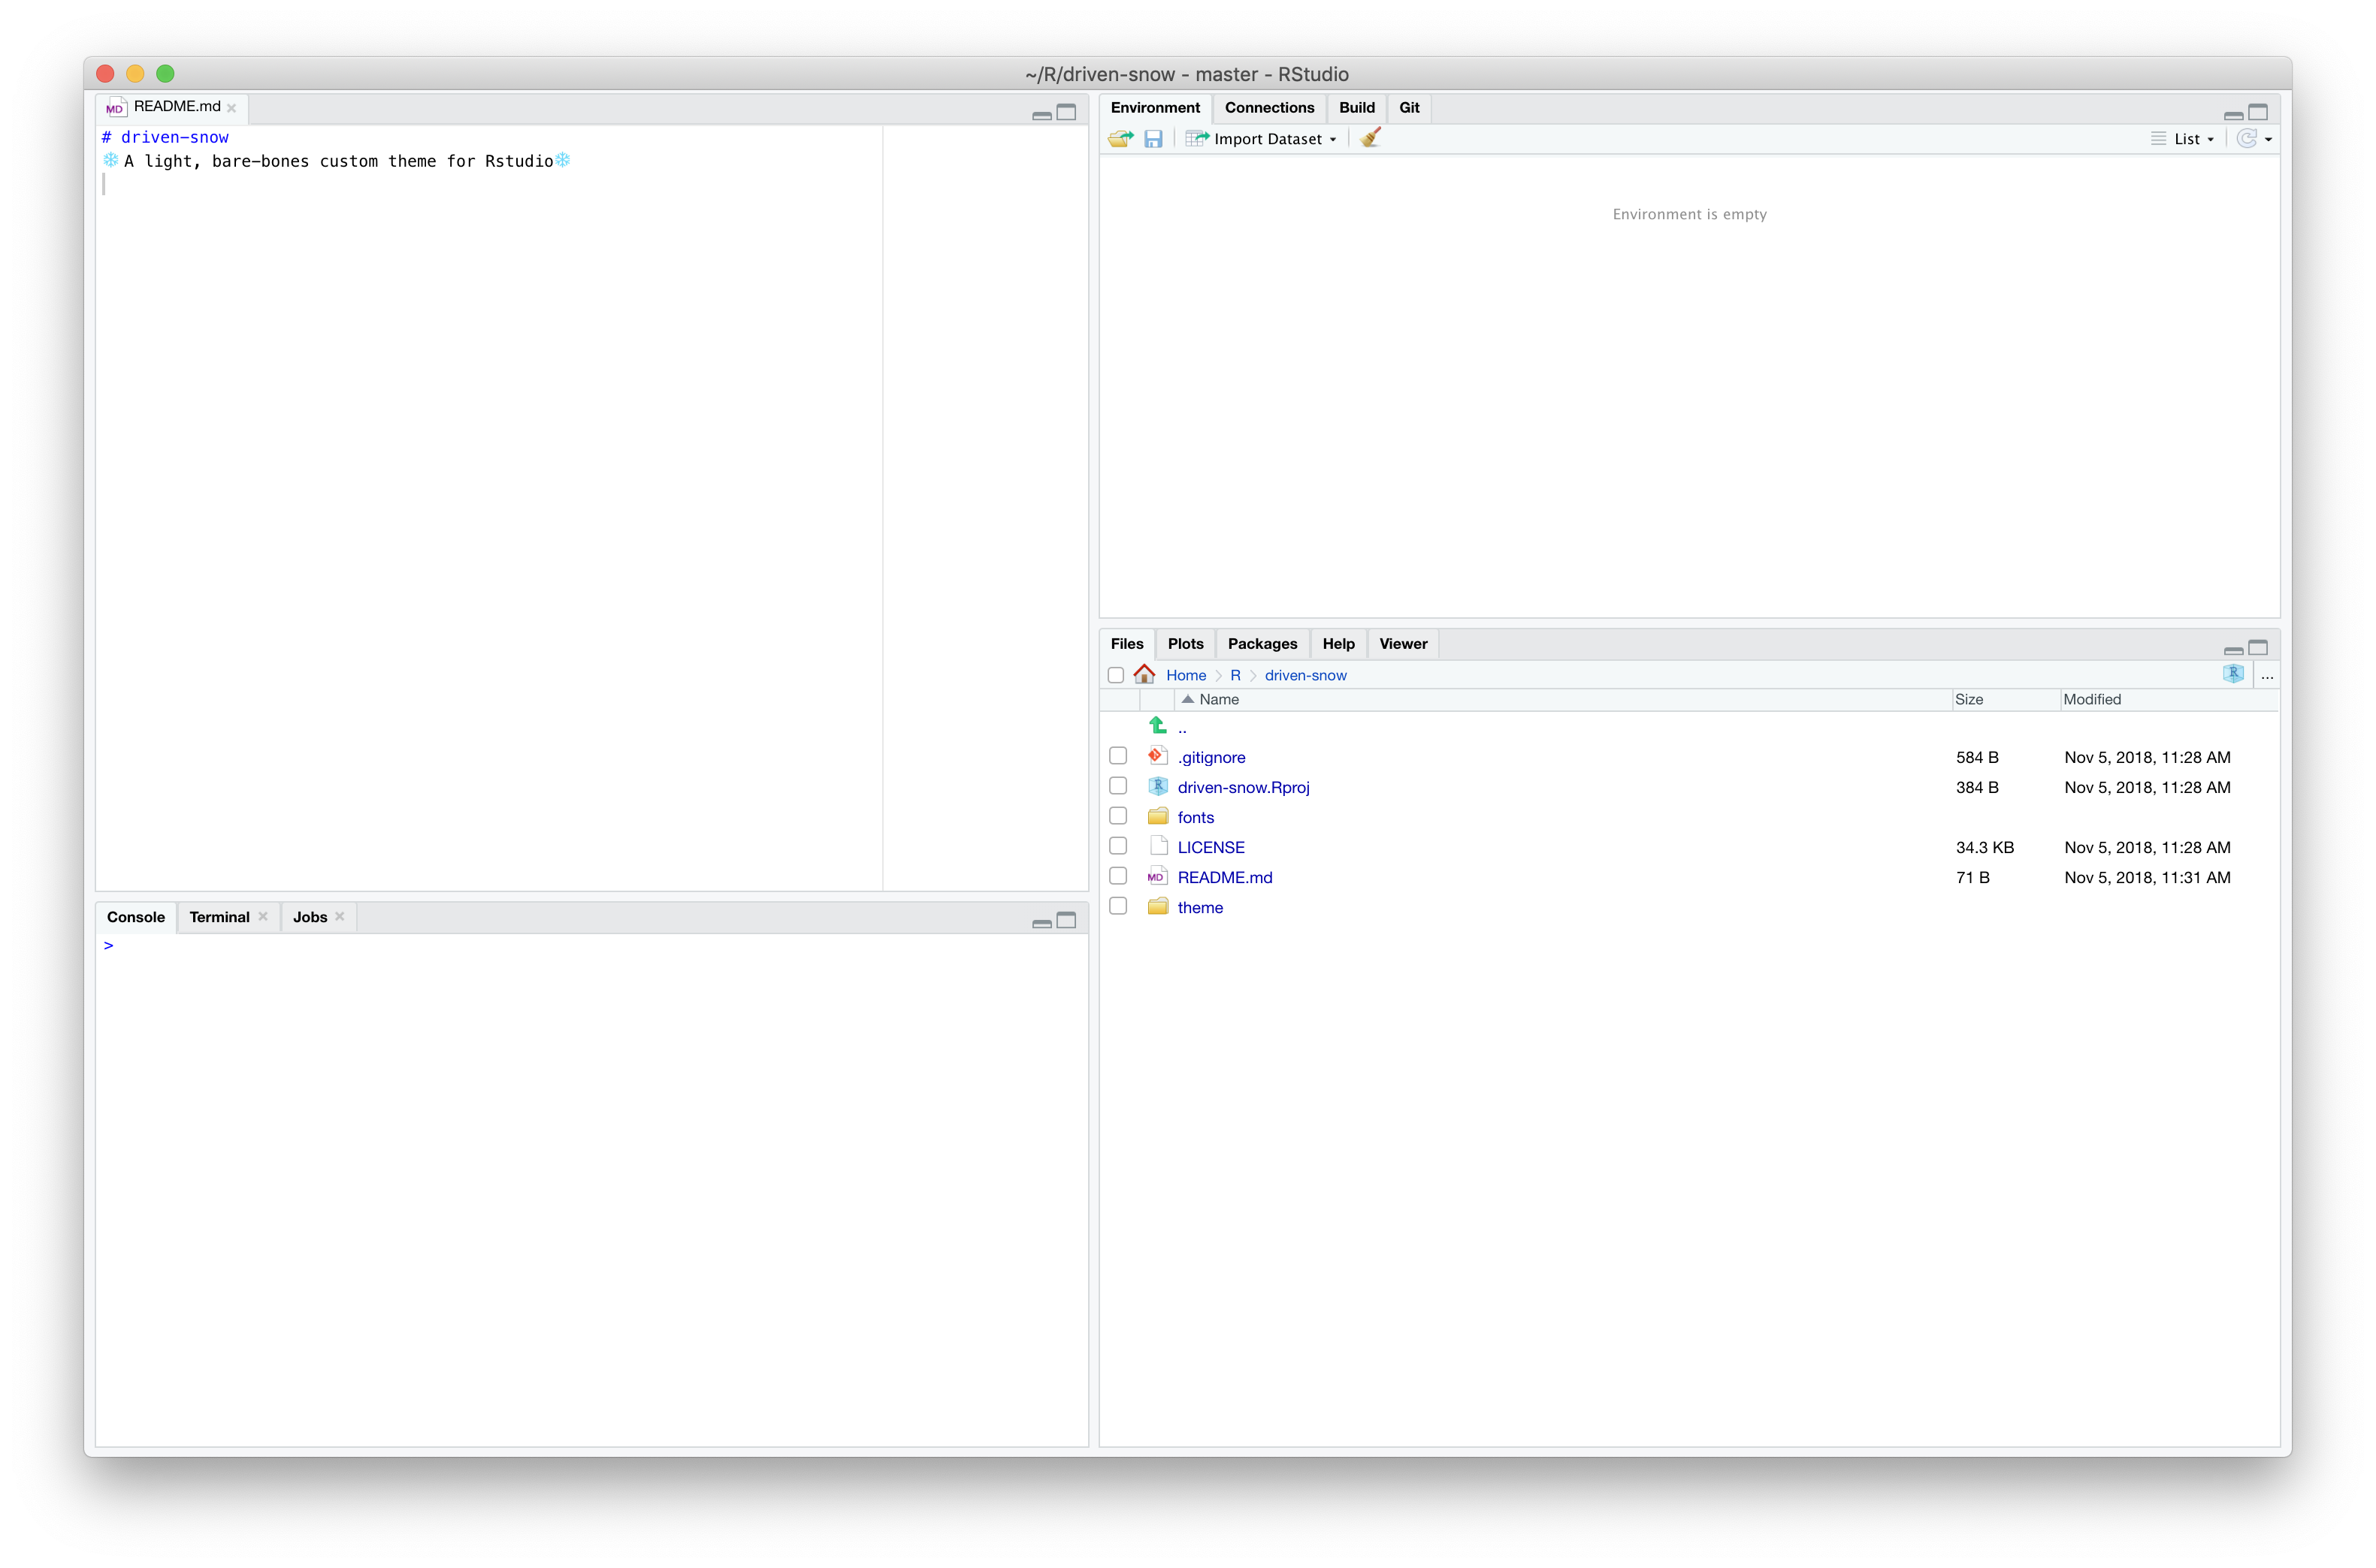This screenshot has width=2376, height=1568.
Task: Open the theme folder
Action: [1199, 907]
